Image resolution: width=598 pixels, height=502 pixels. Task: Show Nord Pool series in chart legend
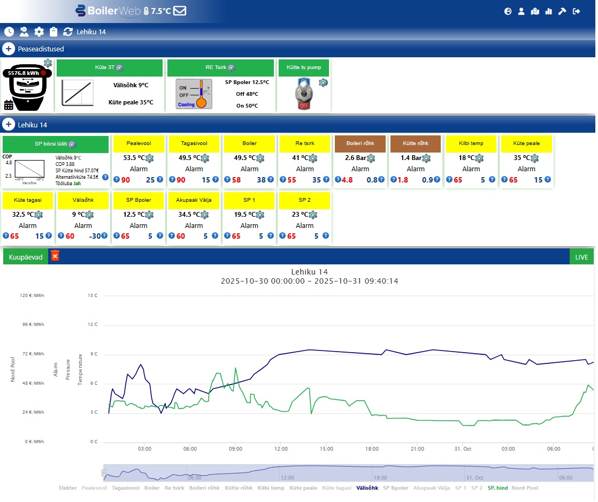(x=525, y=488)
